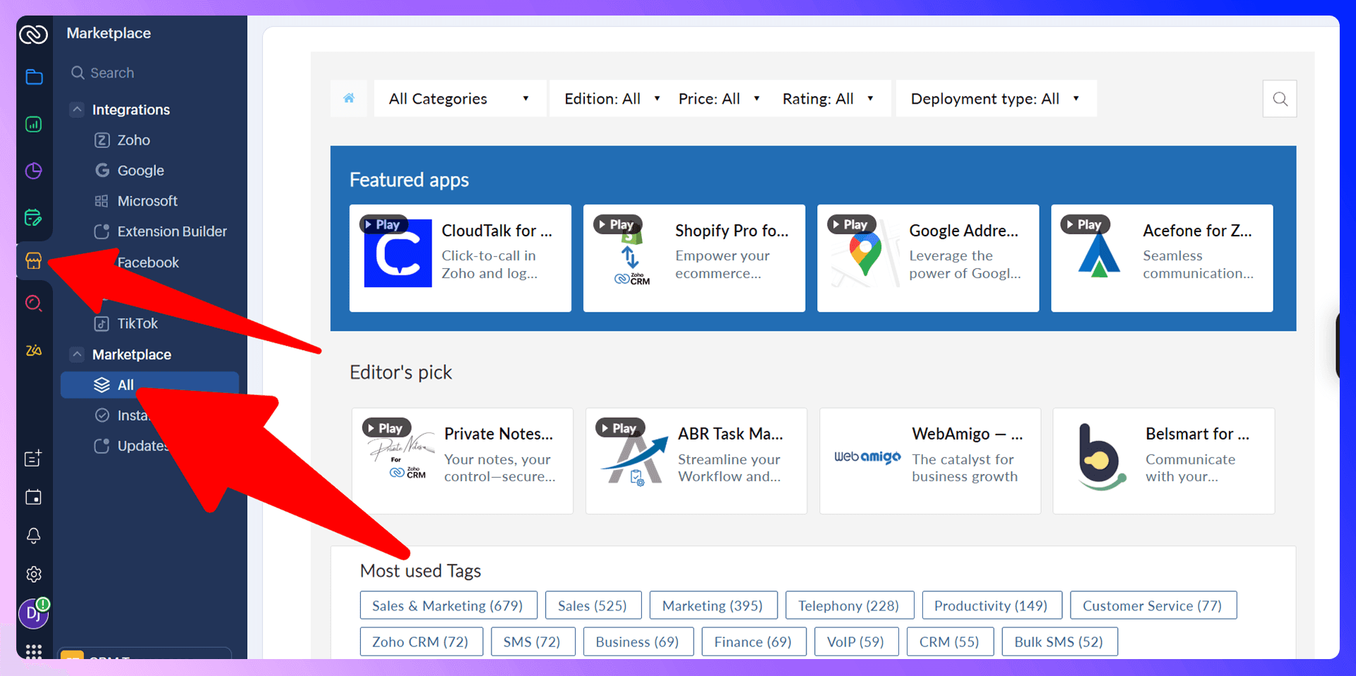Open the Belsmart app title

pos(1198,434)
